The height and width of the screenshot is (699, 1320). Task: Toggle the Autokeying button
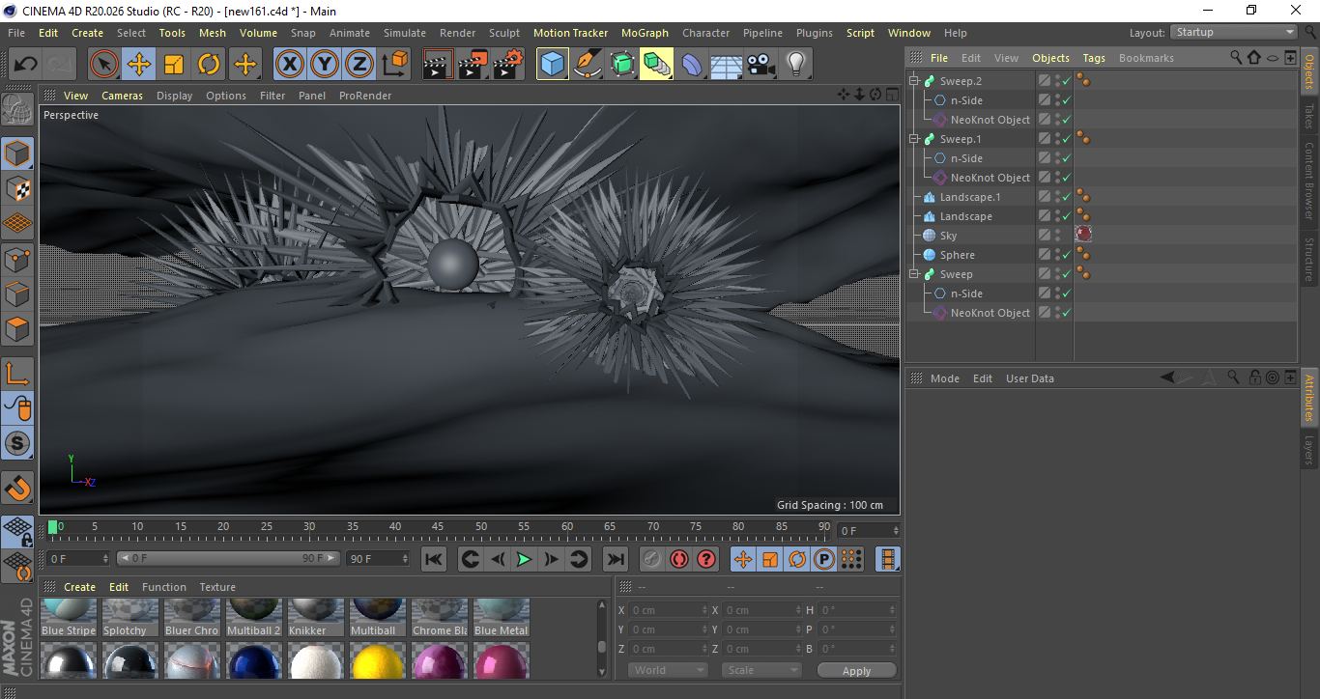679,559
